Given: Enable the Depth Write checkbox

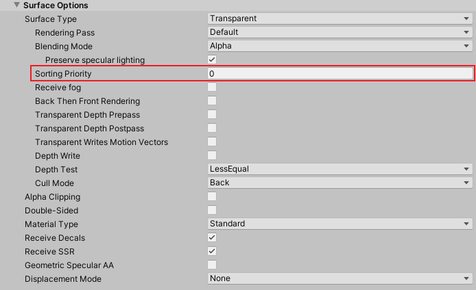Looking at the screenshot, I should [213, 155].
